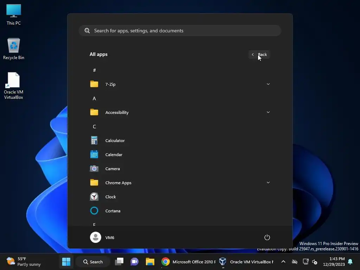This screenshot has width=360, height=270.
Task: Expand the Accessibility folder chevron
Action: tap(268, 112)
